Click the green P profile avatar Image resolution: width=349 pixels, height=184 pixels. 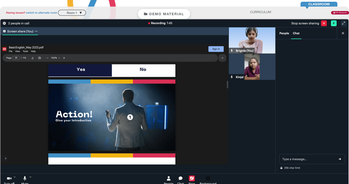click(x=334, y=23)
